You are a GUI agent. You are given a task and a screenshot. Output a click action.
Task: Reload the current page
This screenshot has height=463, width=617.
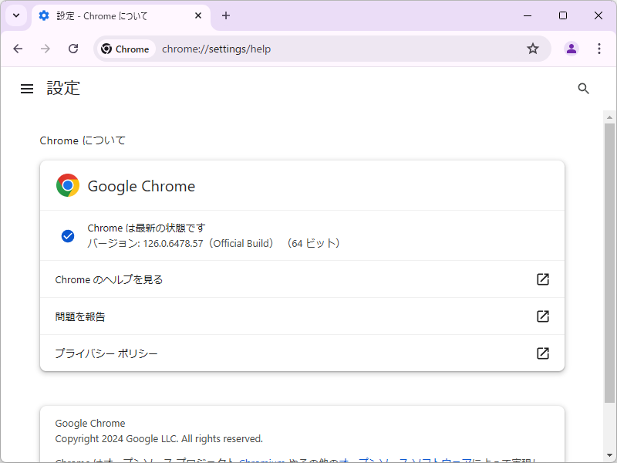[x=73, y=48]
